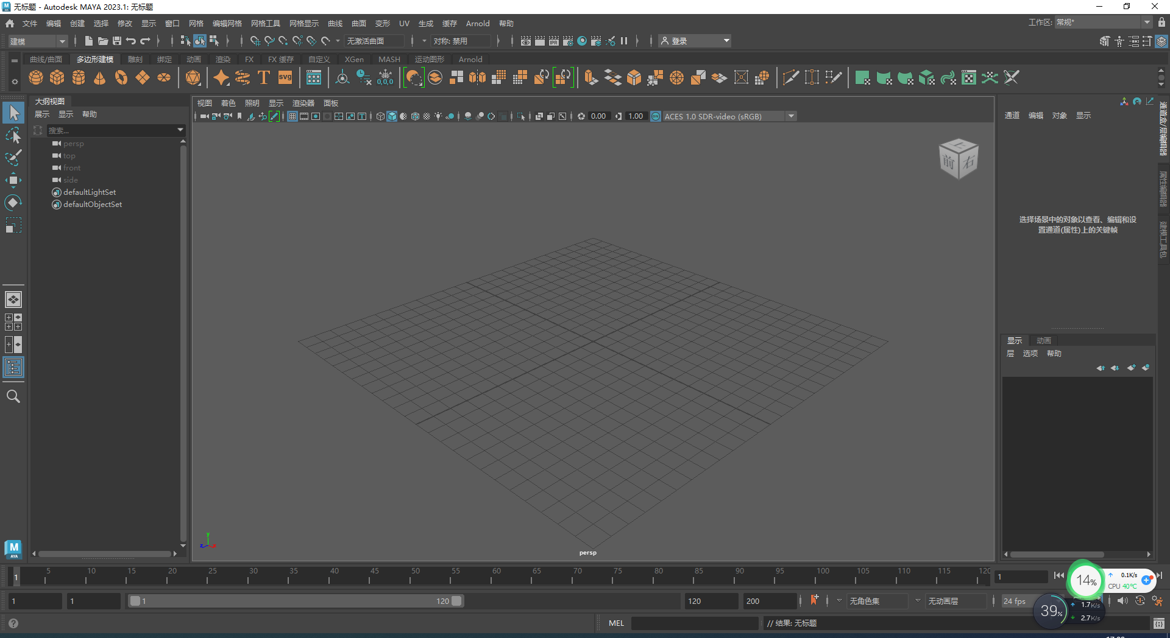Create a platonic solid from the shelf
Screen dimensions: 1170x638
click(x=193, y=77)
